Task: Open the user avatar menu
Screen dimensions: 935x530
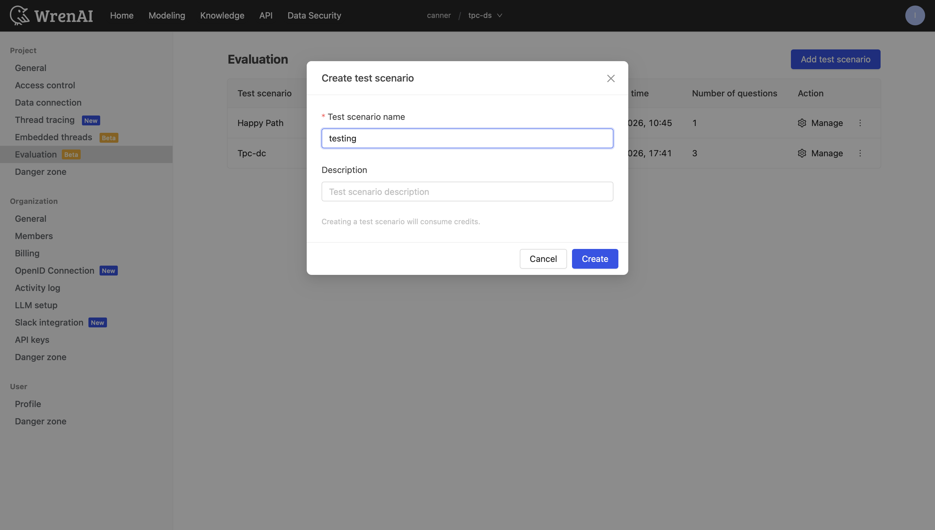Action: click(x=915, y=15)
